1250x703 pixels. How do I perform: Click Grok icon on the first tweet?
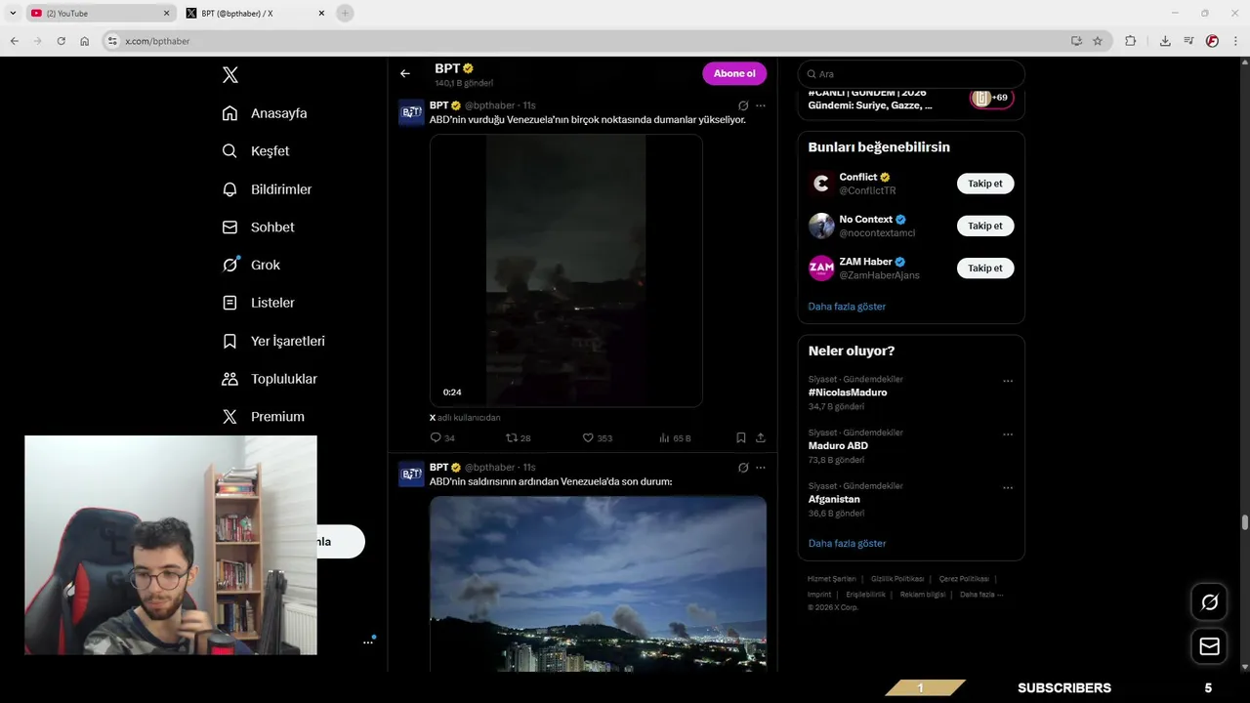(743, 105)
